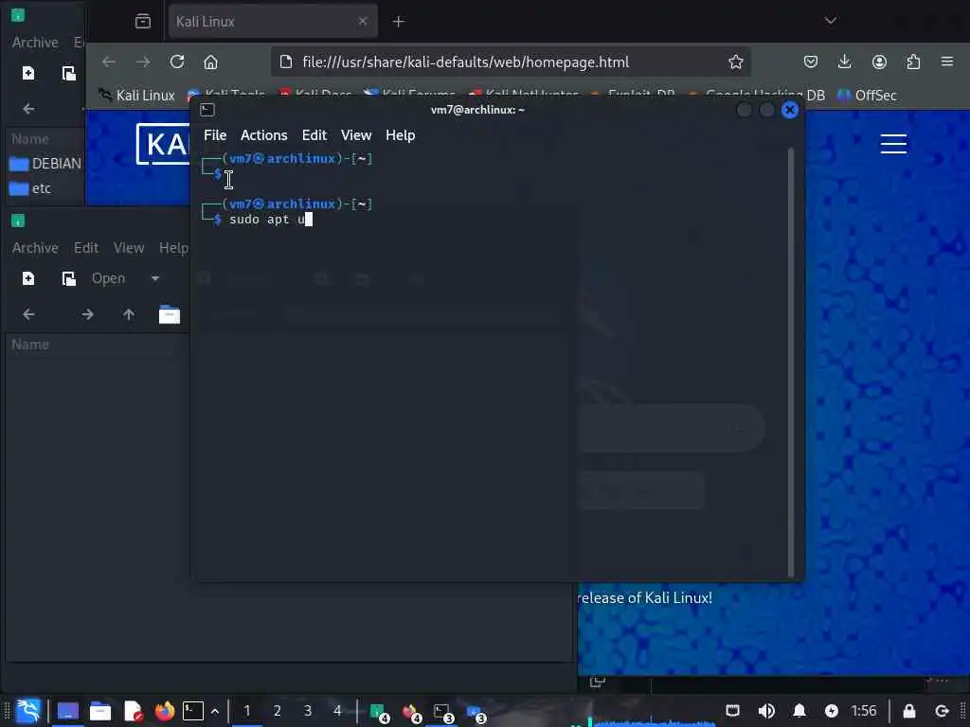Open the Firefox application hamburger menu
This screenshot has width=970, height=727.
click(x=947, y=62)
